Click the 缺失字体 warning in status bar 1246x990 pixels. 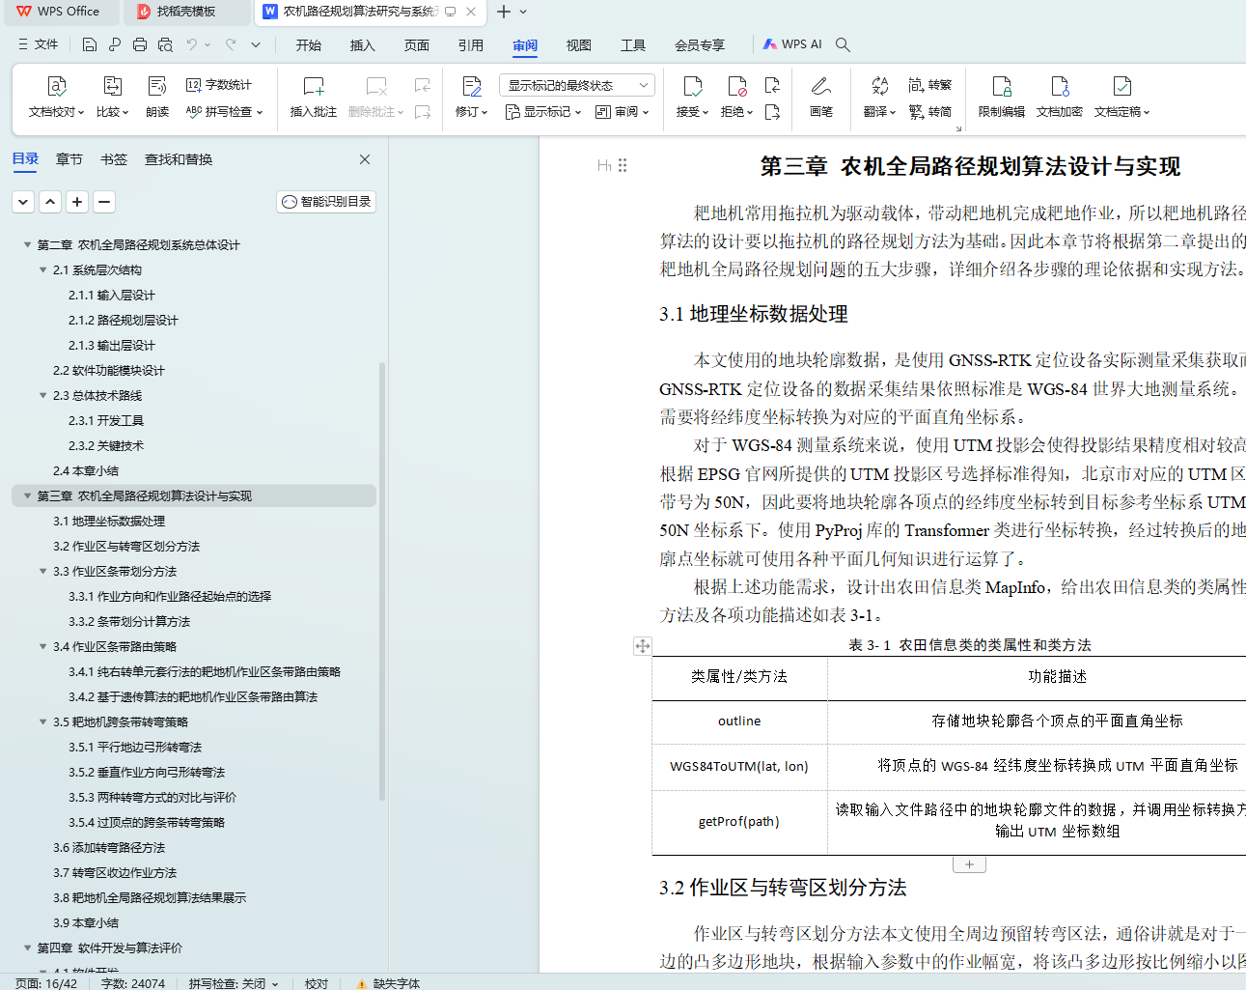click(x=388, y=983)
